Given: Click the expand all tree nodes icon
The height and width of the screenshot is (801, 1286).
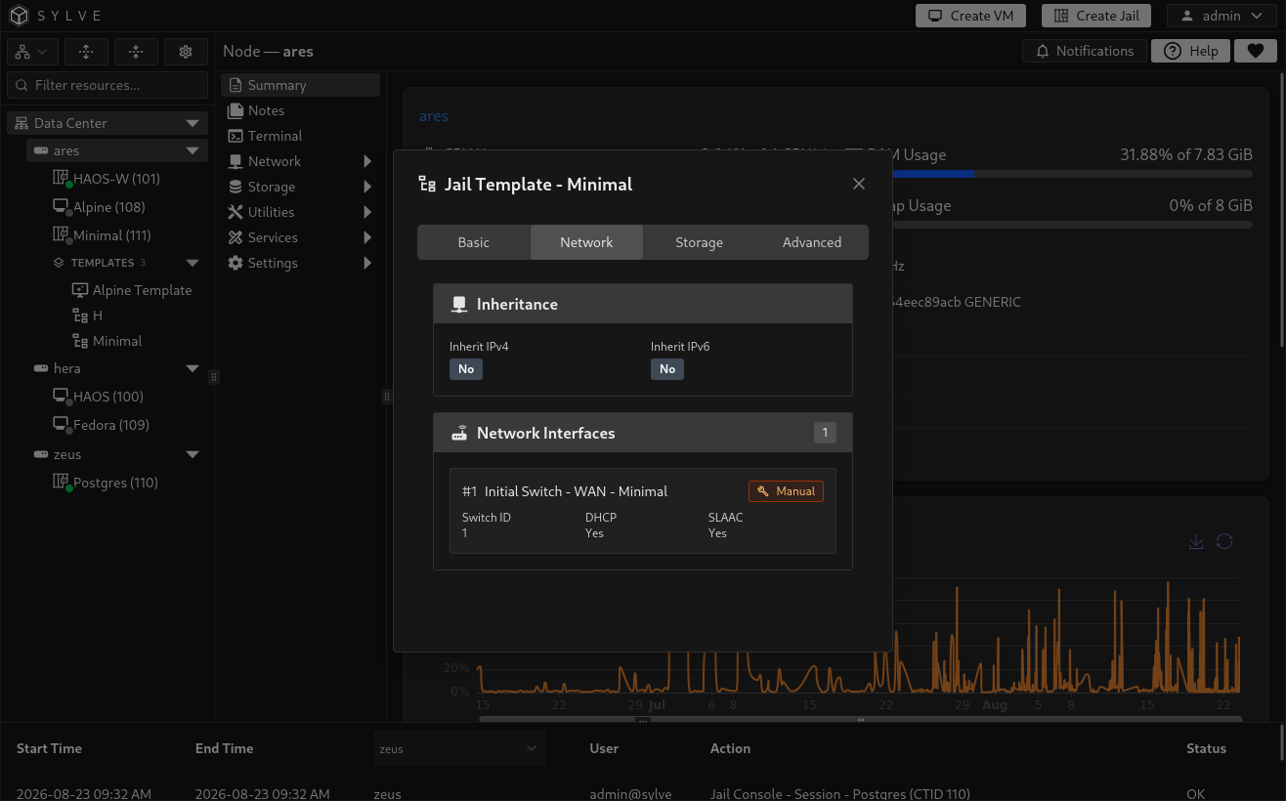Looking at the screenshot, I should point(86,52).
